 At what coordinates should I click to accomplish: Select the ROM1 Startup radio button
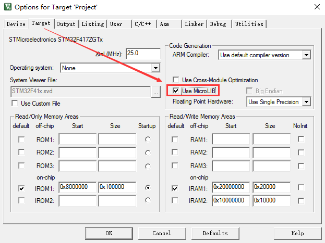148,139
